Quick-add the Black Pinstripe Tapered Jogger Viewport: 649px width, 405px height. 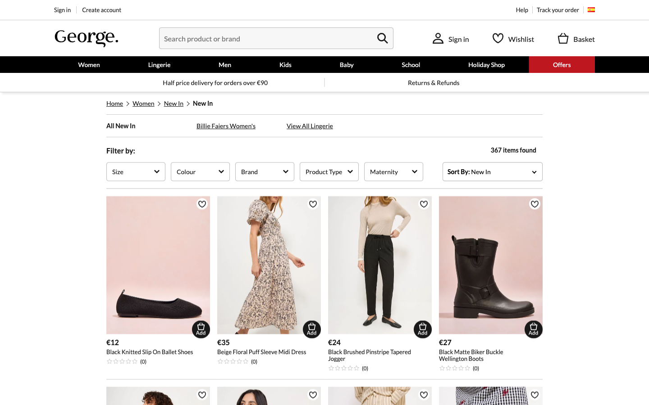point(422,329)
